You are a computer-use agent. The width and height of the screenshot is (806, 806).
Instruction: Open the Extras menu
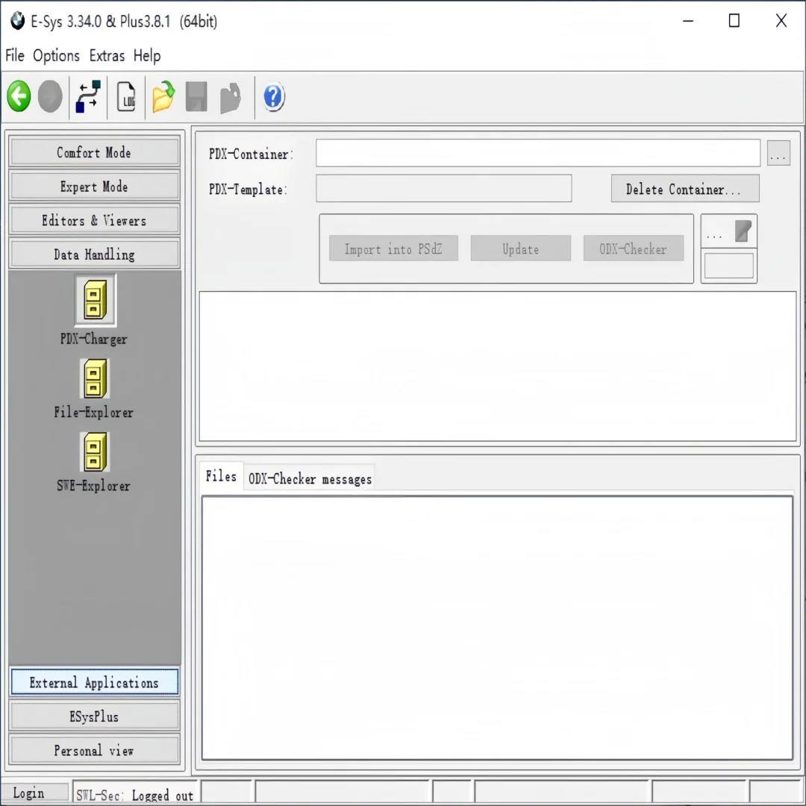tap(107, 55)
